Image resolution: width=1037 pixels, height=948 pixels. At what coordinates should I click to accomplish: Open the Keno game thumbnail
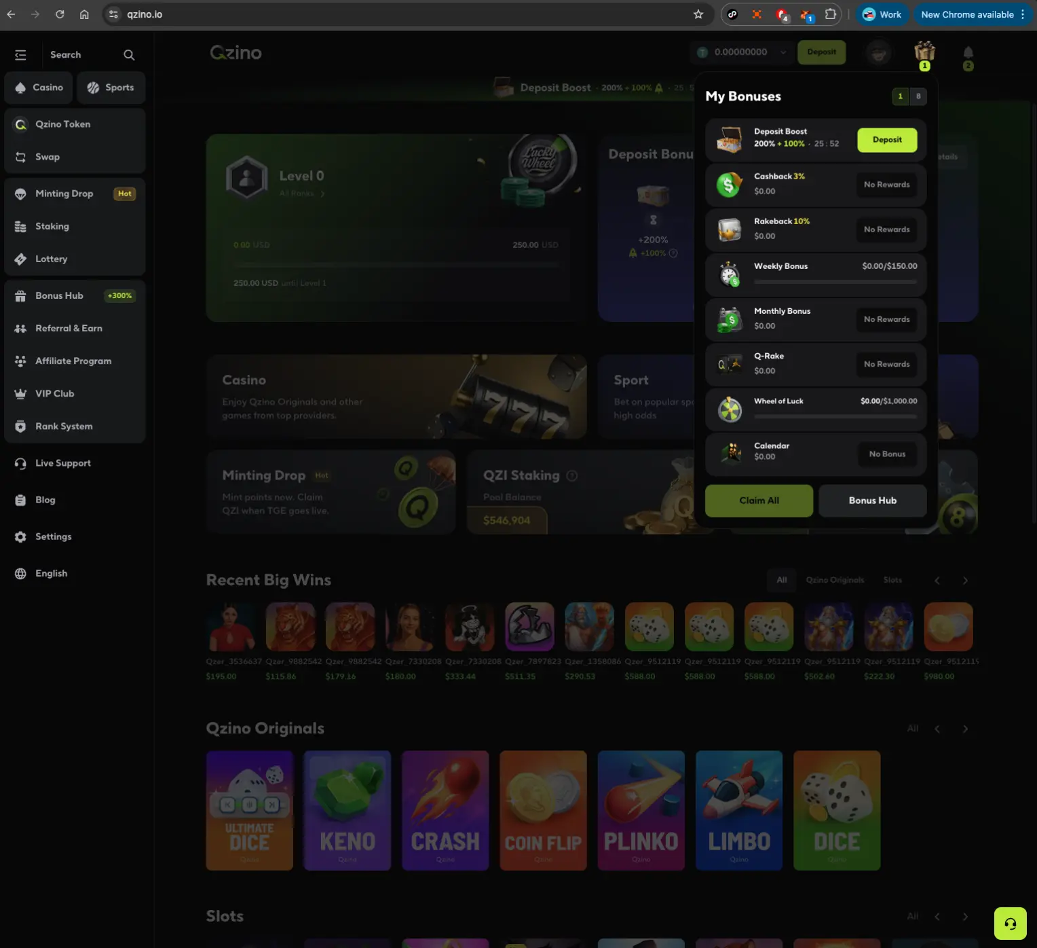click(x=347, y=810)
